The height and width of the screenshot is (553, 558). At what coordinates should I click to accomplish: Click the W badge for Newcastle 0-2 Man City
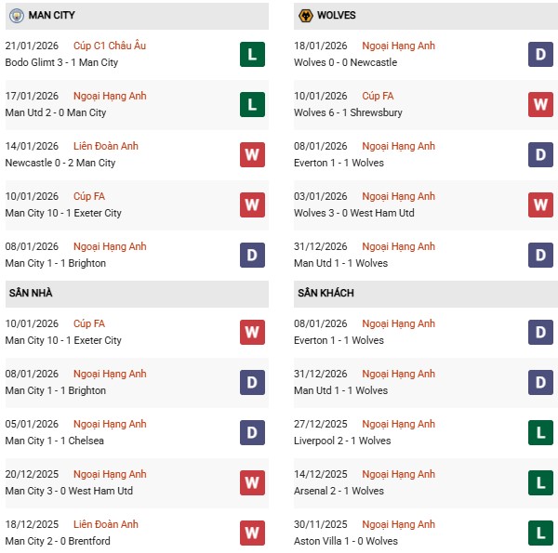pos(252,154)
